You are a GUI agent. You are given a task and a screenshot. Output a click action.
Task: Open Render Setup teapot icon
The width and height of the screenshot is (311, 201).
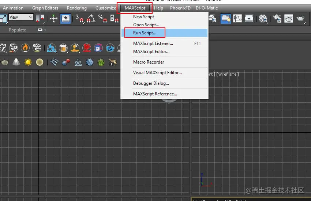pyautogui.click(x=277, y=19)
